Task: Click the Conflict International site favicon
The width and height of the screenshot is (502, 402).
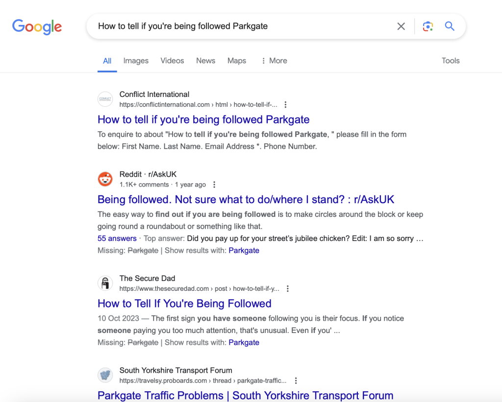Action: pos(105,99)
